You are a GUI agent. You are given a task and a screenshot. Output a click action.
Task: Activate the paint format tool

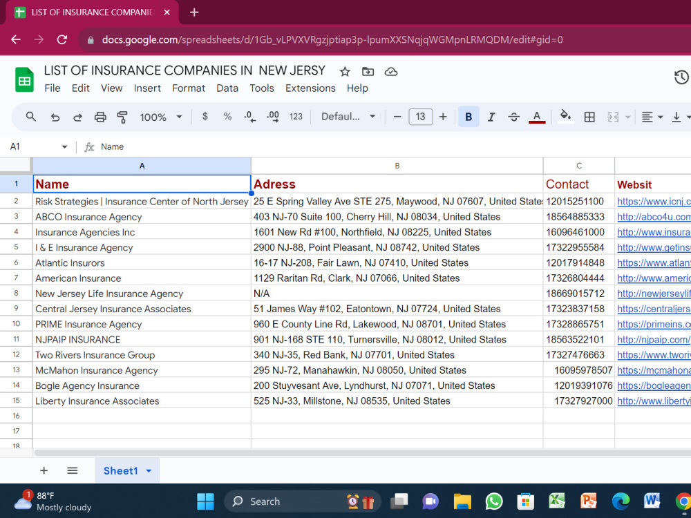[x=122, y=117]
